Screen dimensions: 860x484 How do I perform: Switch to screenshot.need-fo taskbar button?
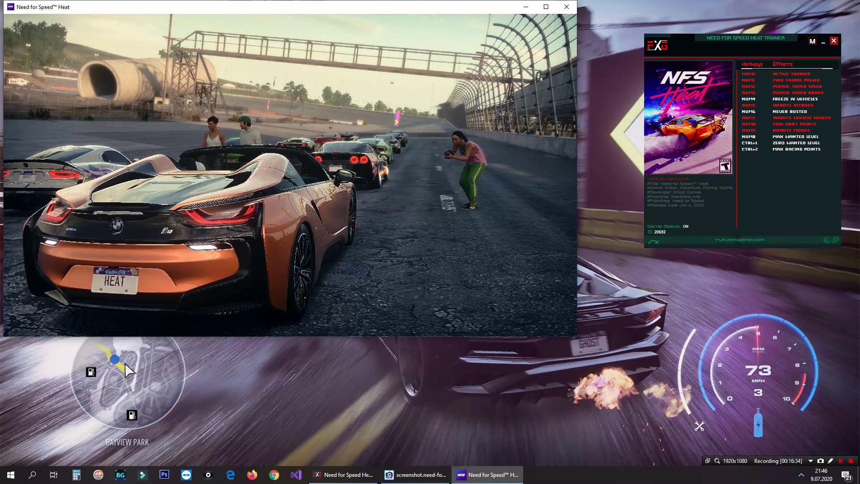(416, 475)
